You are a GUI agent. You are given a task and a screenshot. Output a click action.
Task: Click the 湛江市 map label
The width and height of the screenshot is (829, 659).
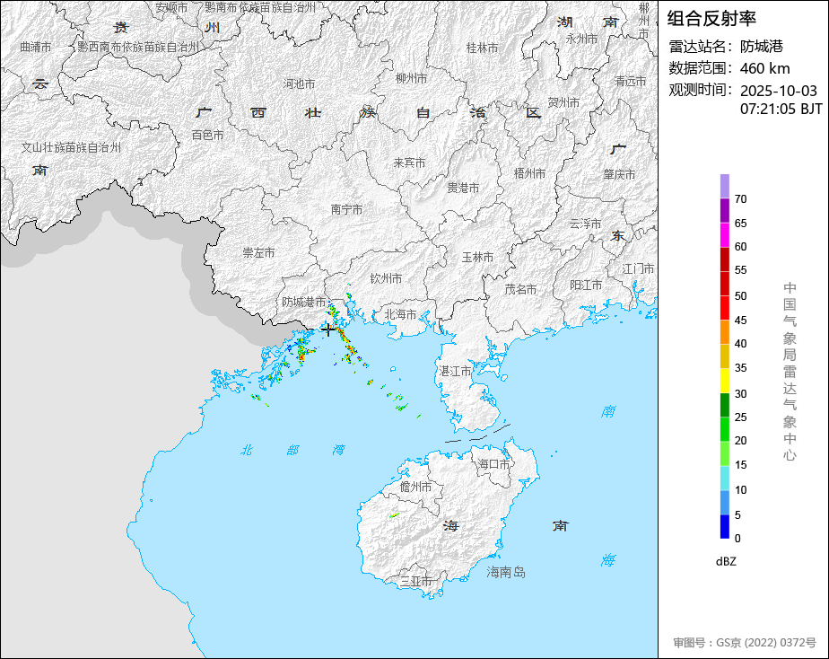click(454, 372)
